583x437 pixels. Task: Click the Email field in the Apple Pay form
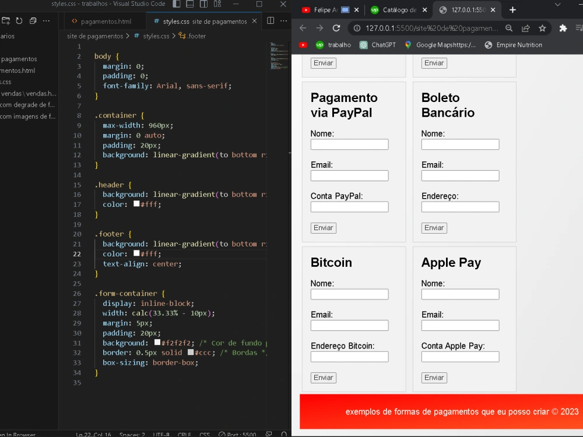coord(461,326)
